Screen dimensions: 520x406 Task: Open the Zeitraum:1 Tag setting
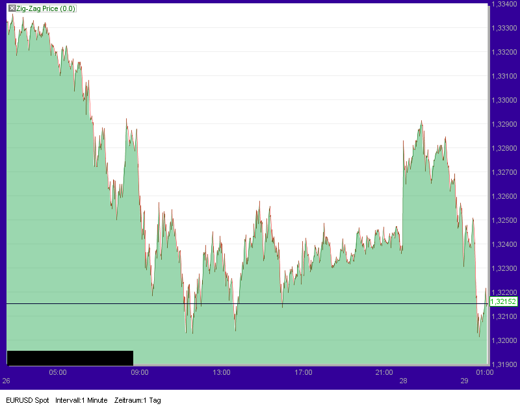[x=138, y=401]
